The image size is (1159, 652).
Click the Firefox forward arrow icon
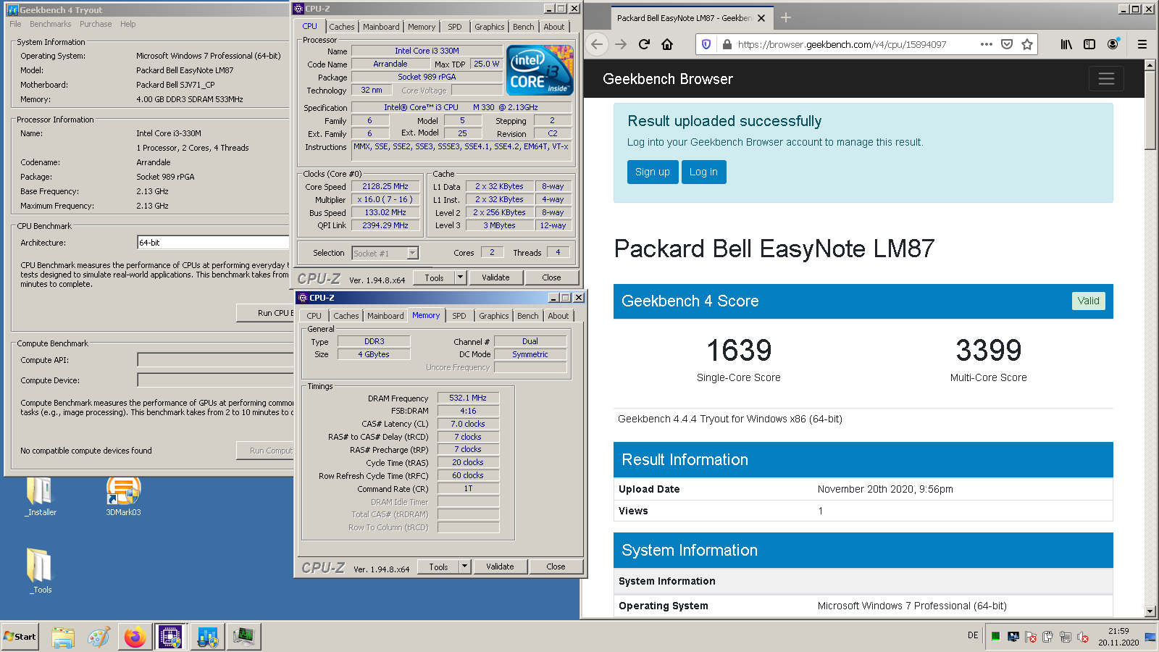pos(621,44)
